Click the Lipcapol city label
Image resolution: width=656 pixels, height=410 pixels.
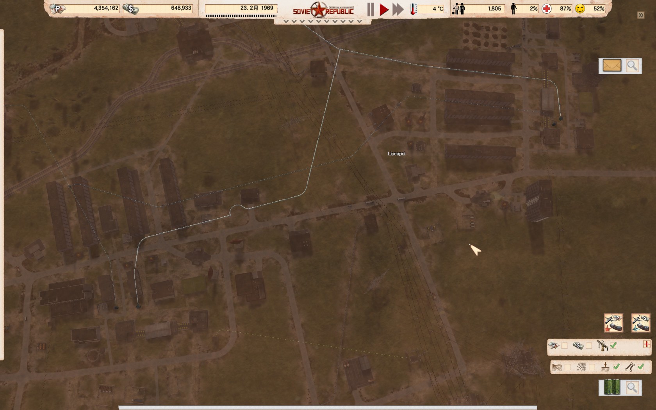point(396,153)
